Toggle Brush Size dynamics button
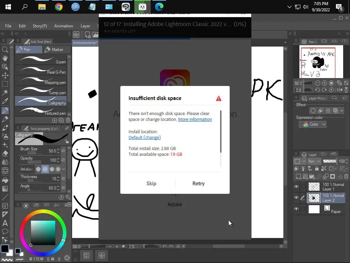 [63, 151]
